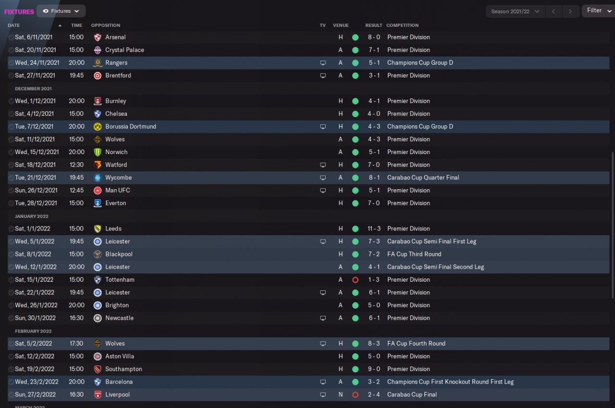Viewport: 615px width, 408px height.
Task: Click TV icon on Carabao Cup Final row
Action: 323,395
